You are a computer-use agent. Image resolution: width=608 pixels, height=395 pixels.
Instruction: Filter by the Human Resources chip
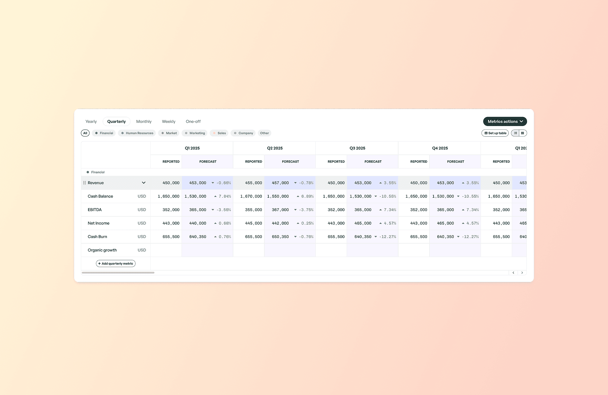click(137, 133)
